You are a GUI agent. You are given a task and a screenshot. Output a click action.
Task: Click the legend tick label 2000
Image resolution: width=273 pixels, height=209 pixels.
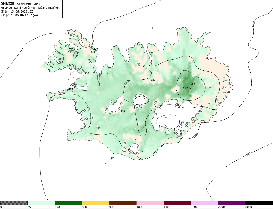click(x=221, y=207)
